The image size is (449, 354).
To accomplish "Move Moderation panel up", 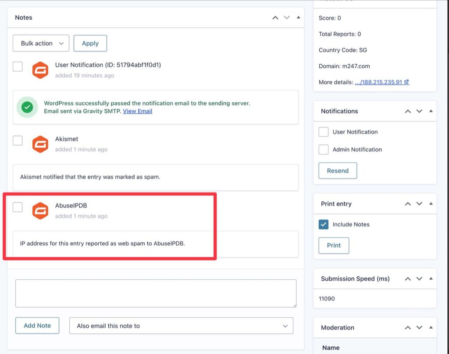I will (x=408, y=328).
